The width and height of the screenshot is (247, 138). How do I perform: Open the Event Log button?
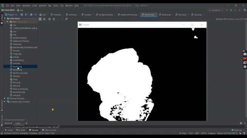coord(237,130)
